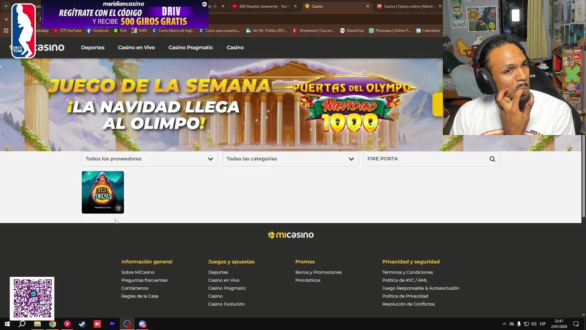
Task: Open the Calendario bookmark
Action: [428, 31]
